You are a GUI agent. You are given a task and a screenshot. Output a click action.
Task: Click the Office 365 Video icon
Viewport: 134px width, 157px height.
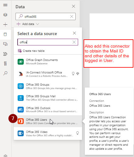pyautogui.click(x=21, y=134)
